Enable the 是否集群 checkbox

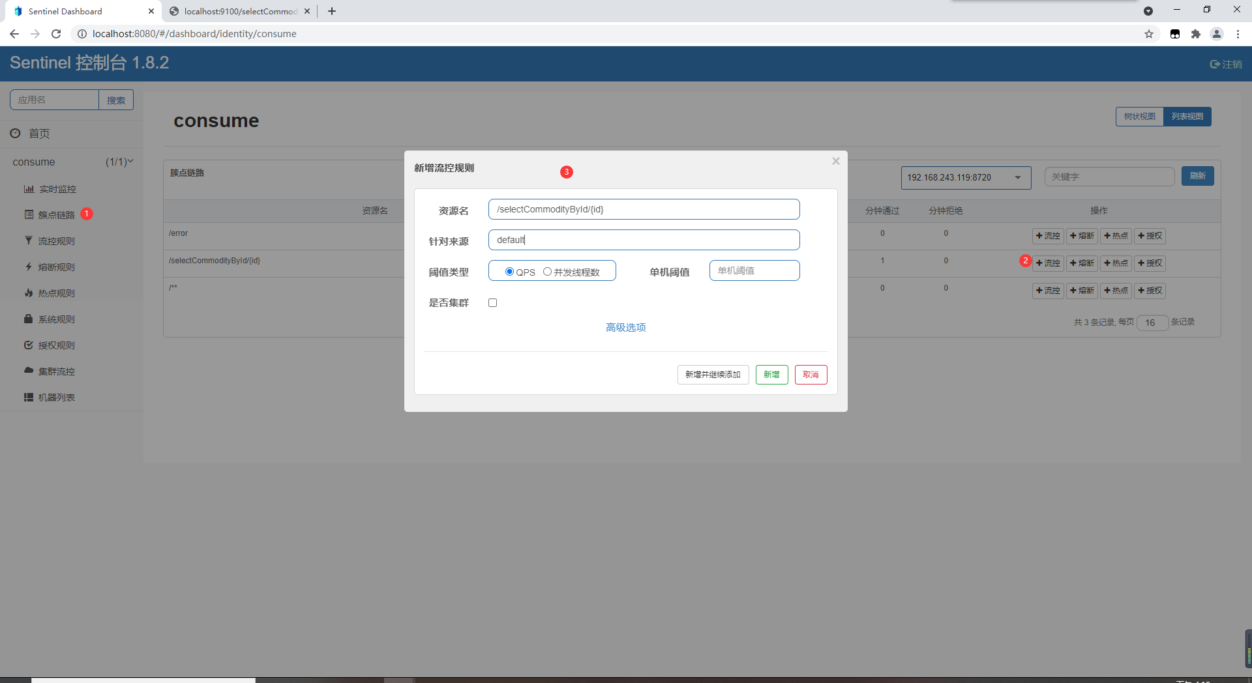coord(493,303)
